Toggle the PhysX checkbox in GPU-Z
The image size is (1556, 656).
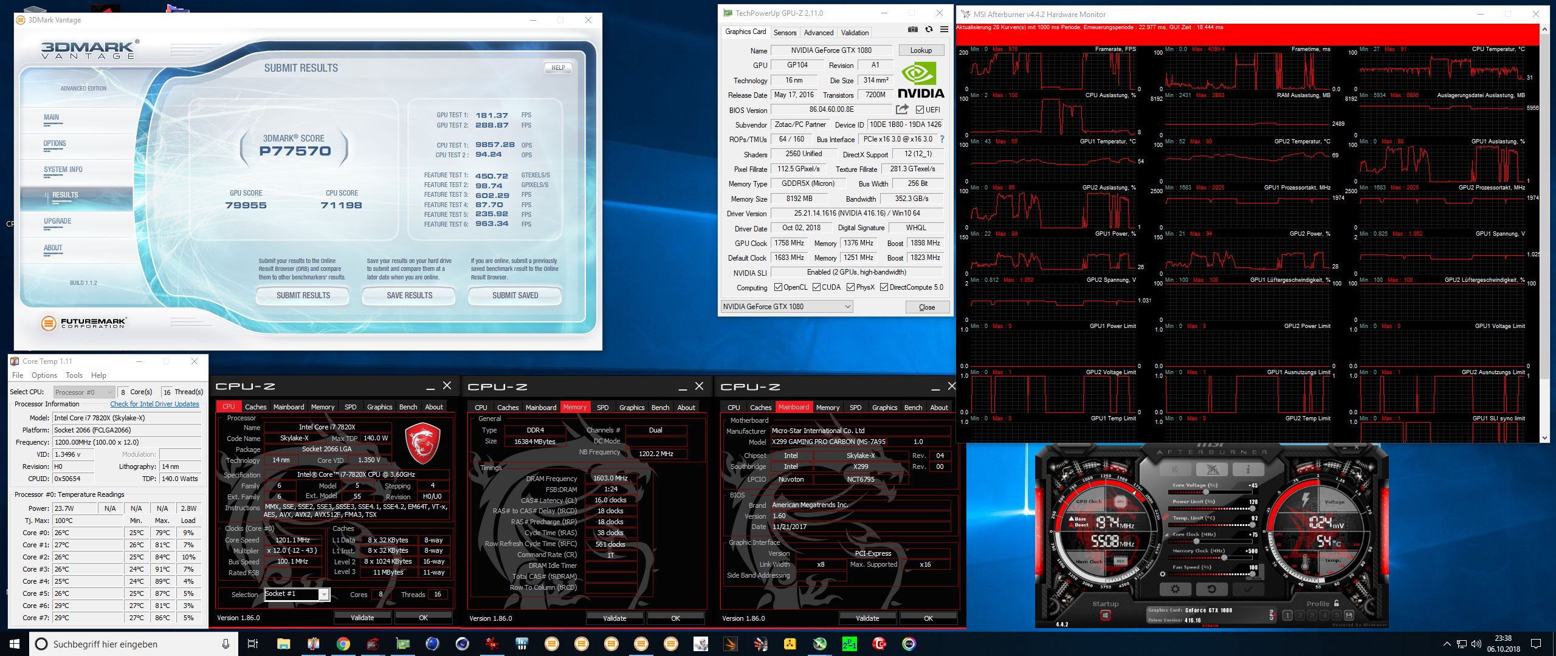point(850,287)
